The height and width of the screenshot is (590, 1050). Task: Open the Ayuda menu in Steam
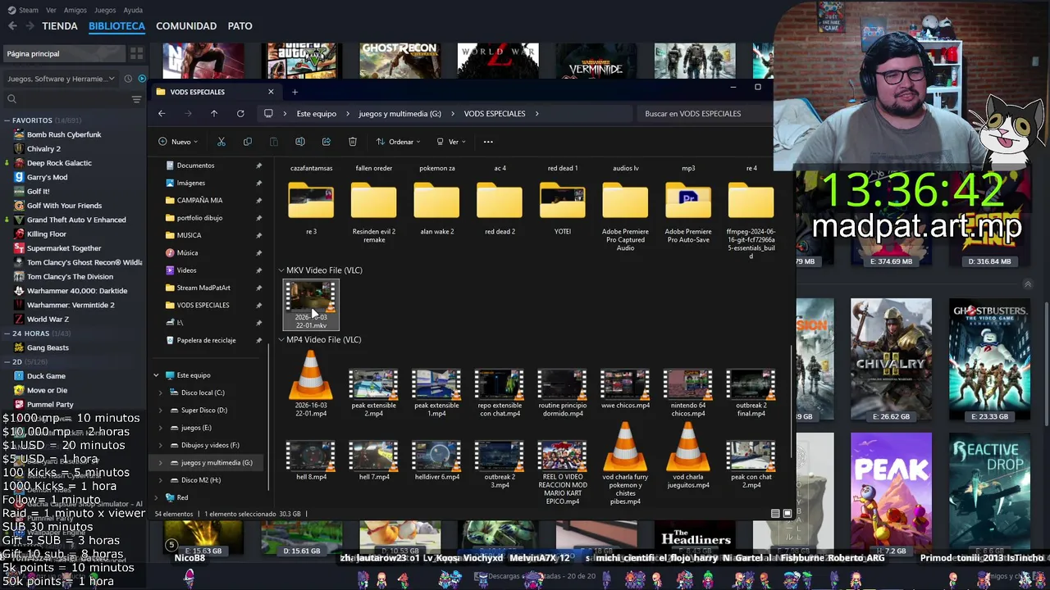coord(133,10)
